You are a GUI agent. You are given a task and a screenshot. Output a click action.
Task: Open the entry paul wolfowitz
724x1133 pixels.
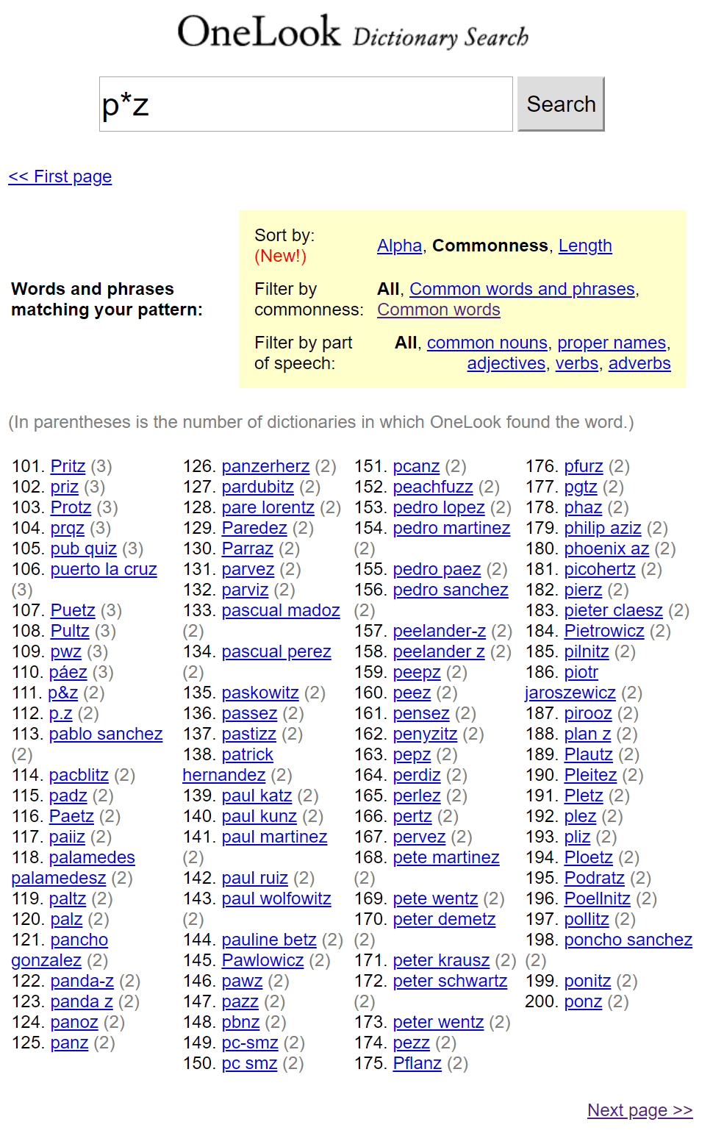[x=276, y=898]
